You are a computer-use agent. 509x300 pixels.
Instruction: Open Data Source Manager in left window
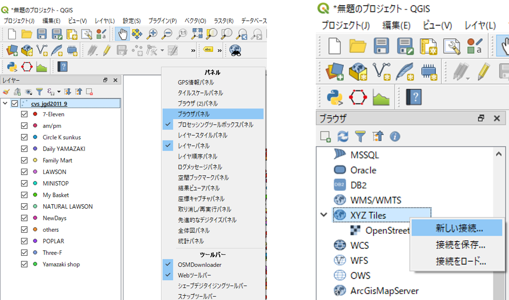tap(12, 50)
